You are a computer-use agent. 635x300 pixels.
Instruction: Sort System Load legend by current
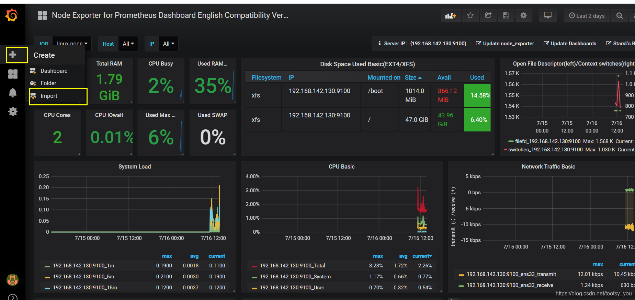pos(217,256)
